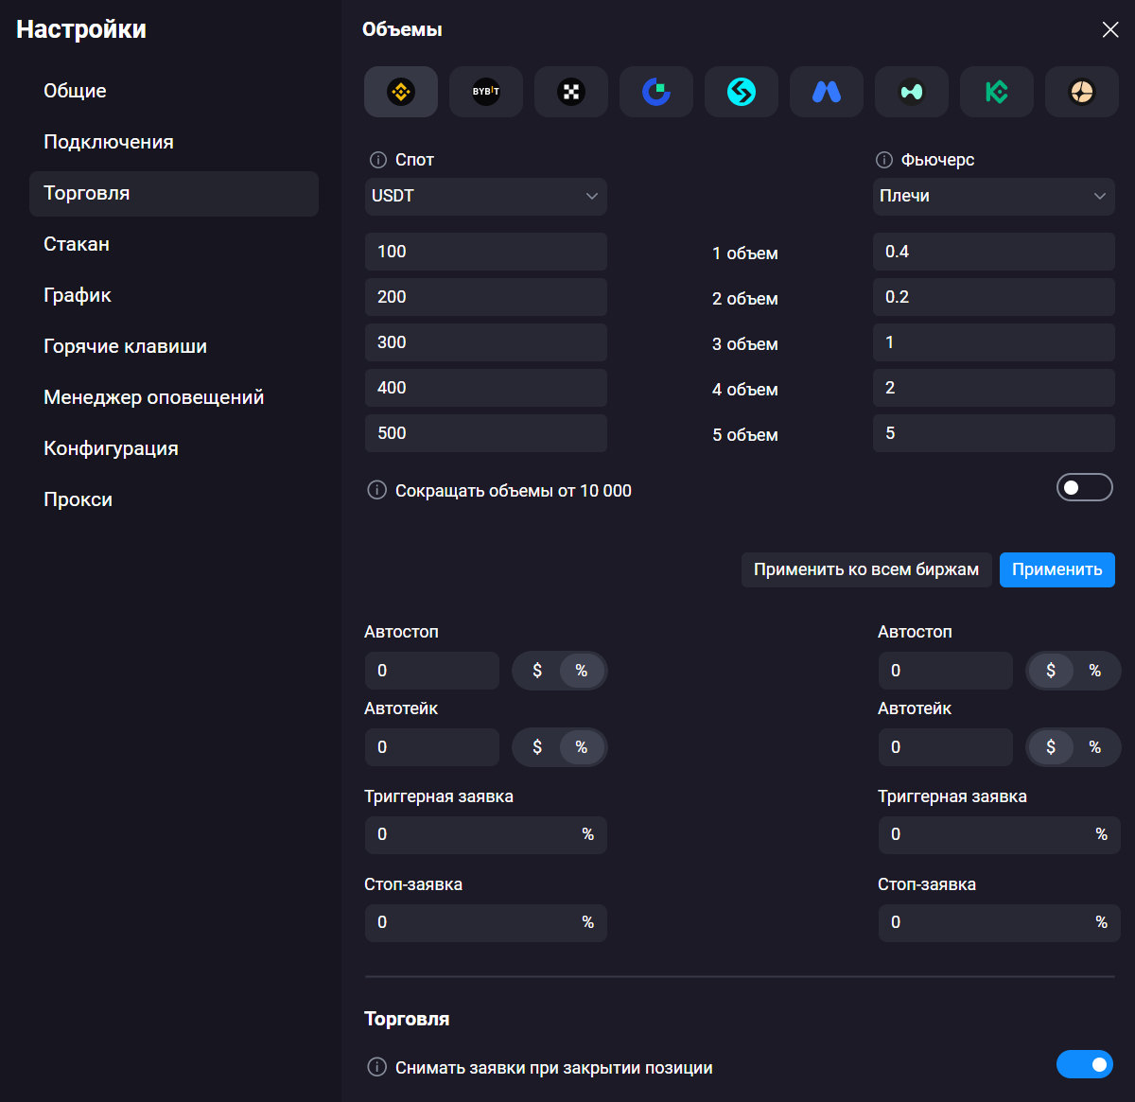Click the '3 объем' row label
The image size is (1135, 1102).
(x=745, y=344)
